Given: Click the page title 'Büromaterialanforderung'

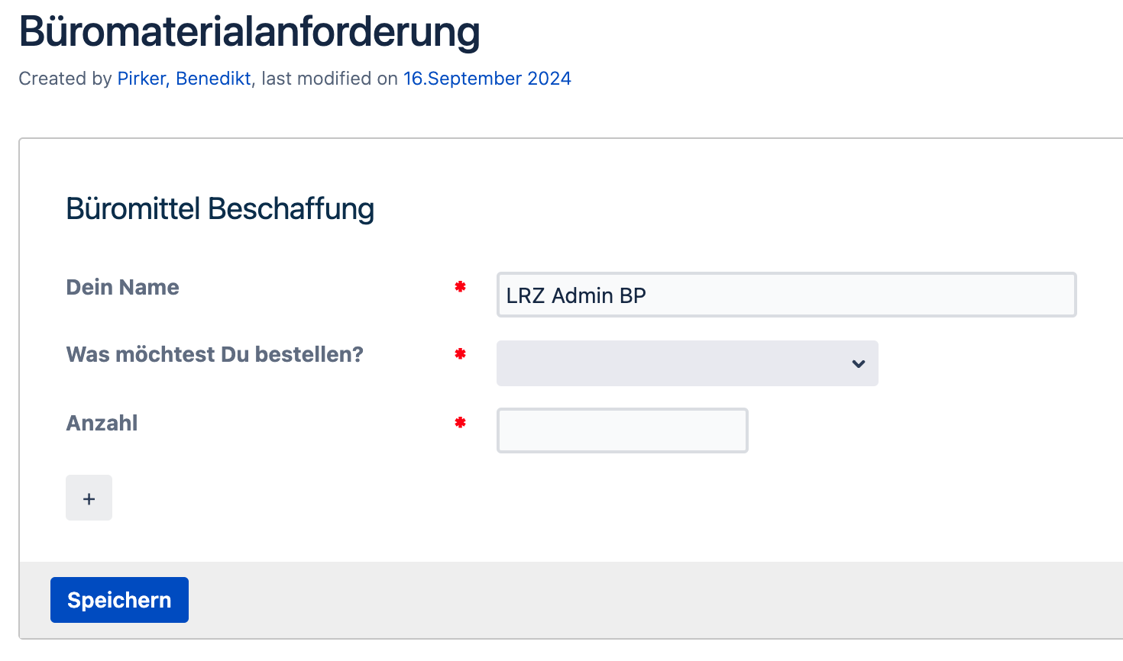Looking at the screenshot, I should click(249, 32).
